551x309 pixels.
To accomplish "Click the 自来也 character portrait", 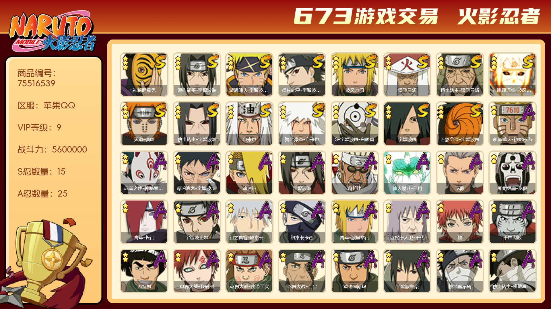I will [249, 124].
